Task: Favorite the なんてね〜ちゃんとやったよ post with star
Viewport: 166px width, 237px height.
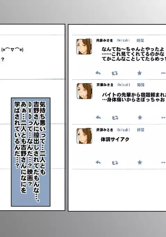Action: point(139,73)
